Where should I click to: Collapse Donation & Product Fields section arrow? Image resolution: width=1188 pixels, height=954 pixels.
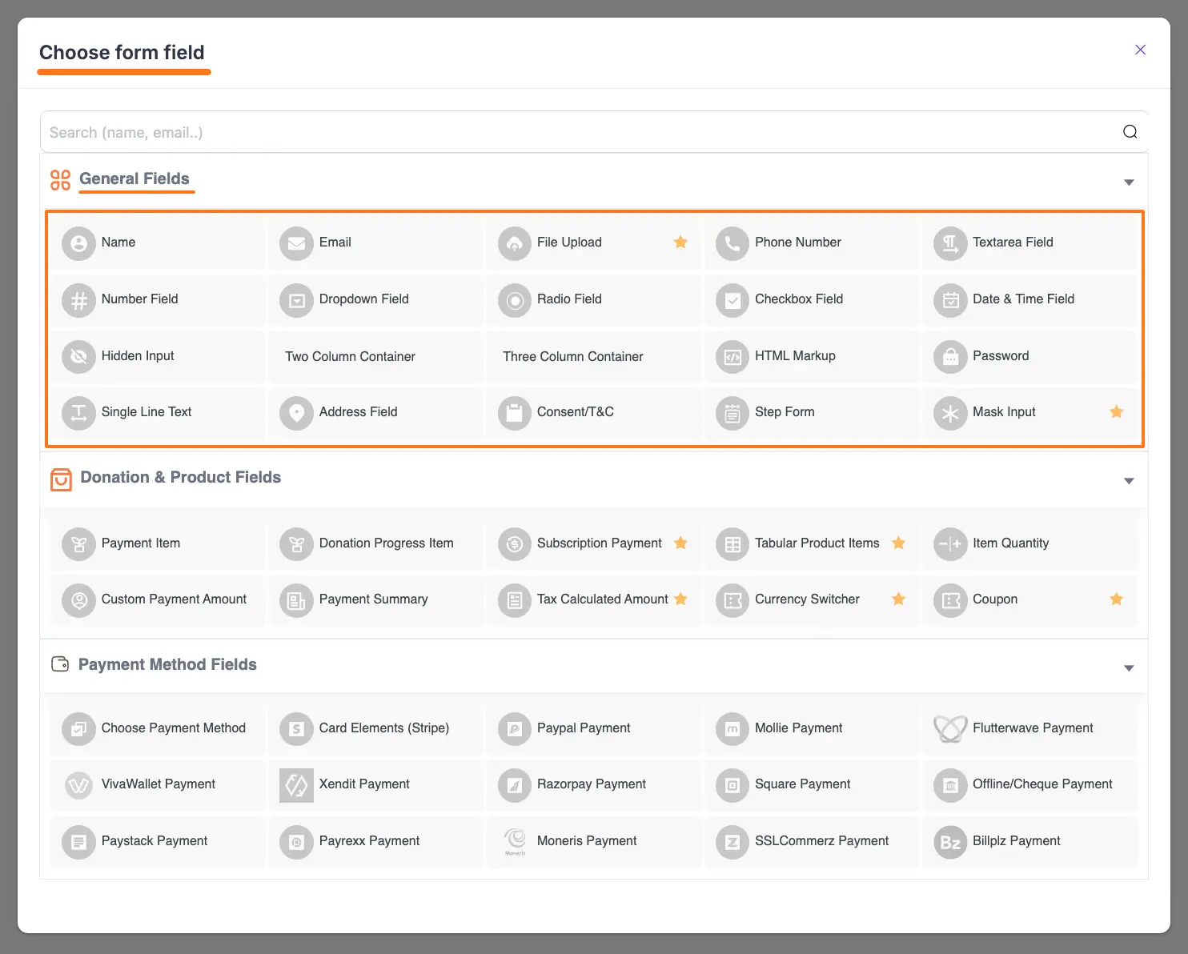1129,481
